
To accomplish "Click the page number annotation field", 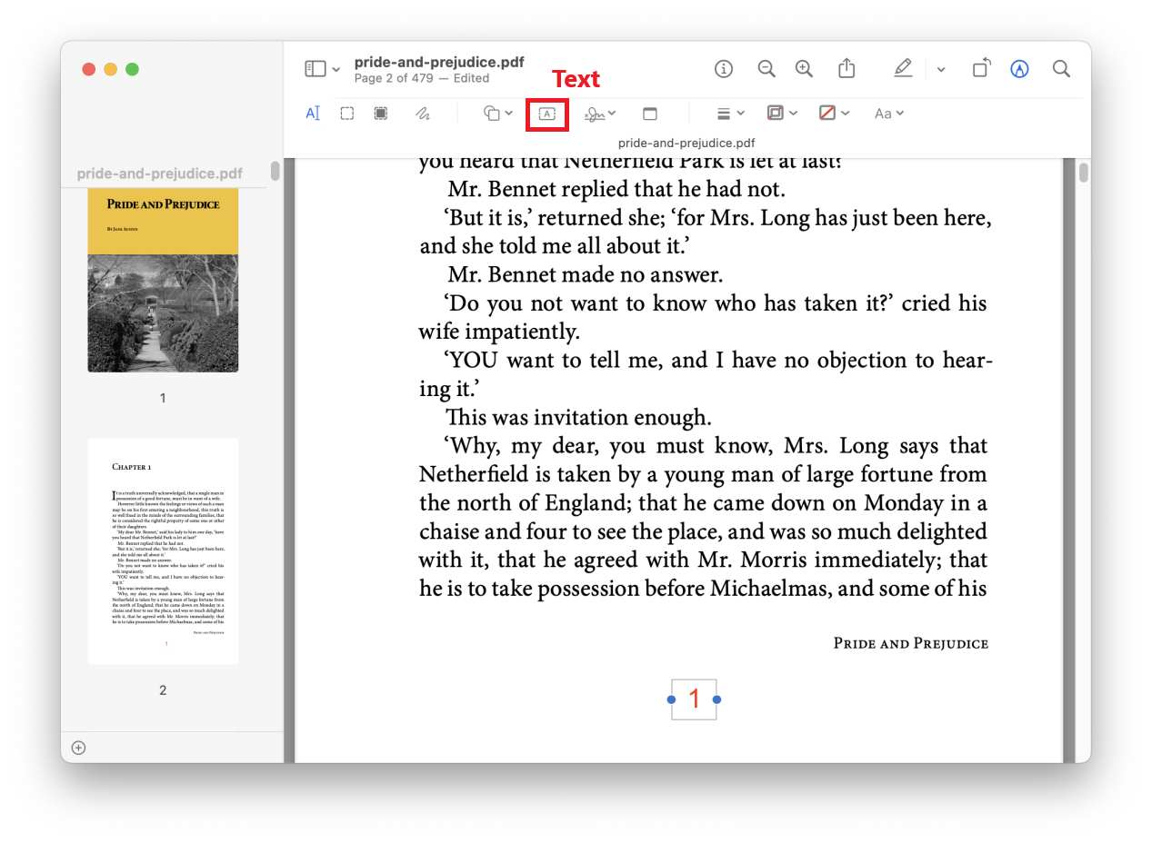I will (695, 699).
